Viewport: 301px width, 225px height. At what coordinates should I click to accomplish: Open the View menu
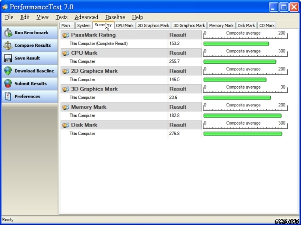point(42,17)
